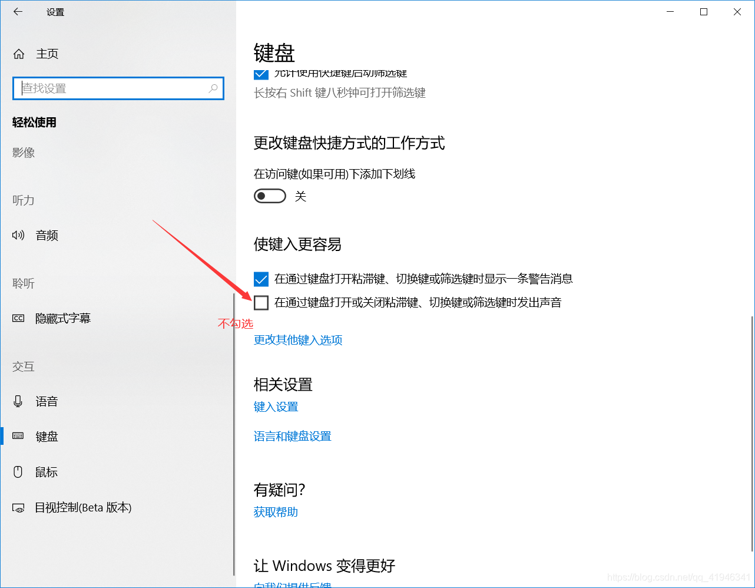755x588 pixels.
Task: Click the 交互 category label
Action: [24, 366]
